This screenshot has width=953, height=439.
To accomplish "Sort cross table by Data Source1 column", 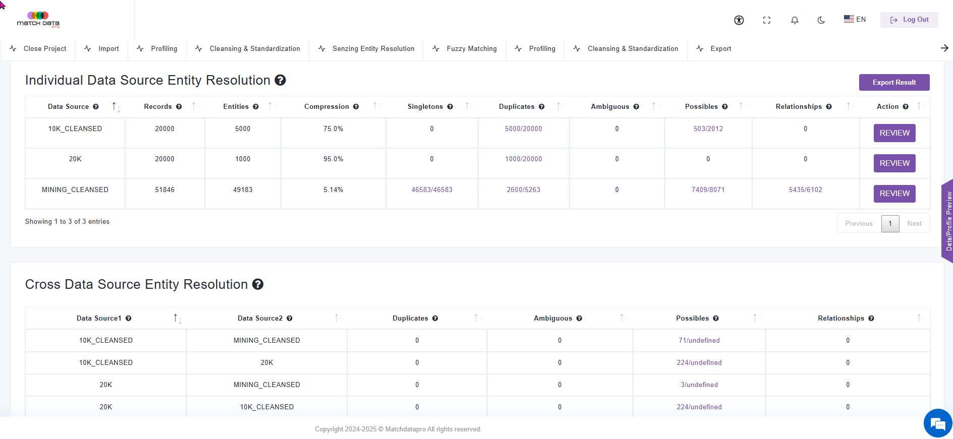I will click(x=177, y=318).
